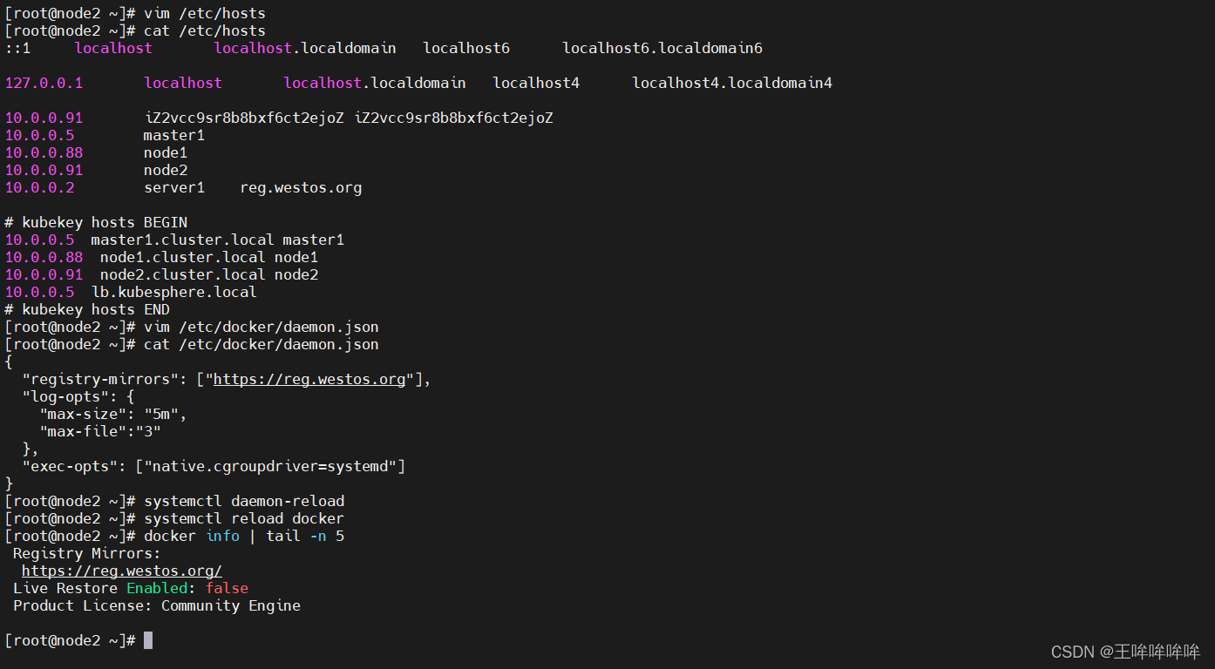Click 'node2.cluster.local' text
This screenshot has width=1215, height=669.
[x=182, y=274]
